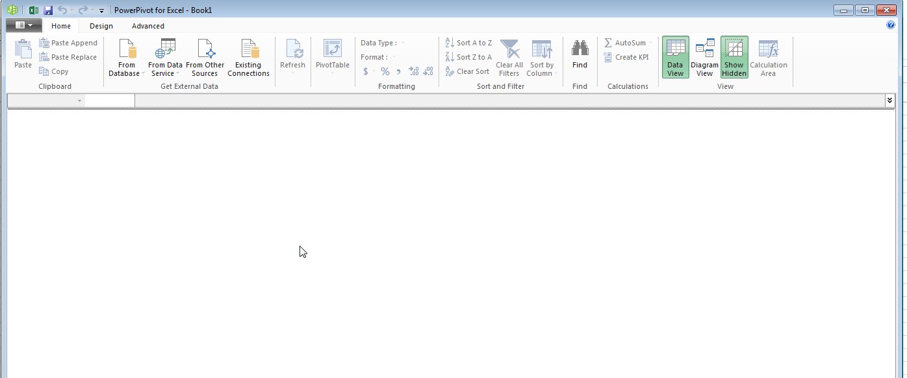The image size is (907, 378).
Task: Click inside the formula bar field
Action: pyautogui.click(x=509, y=100)
